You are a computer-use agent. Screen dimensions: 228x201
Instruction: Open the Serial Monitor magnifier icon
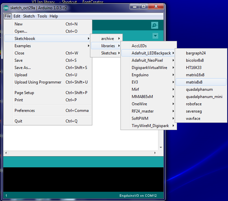155,25
